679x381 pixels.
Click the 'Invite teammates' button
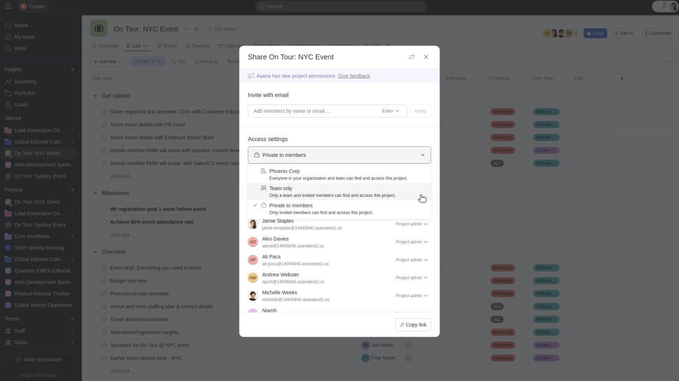coord(39,360)
